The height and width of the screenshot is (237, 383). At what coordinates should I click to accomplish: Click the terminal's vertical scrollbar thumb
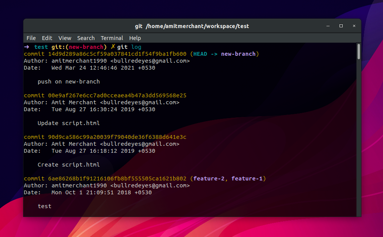pyautogui.click(x=358, y=52)
